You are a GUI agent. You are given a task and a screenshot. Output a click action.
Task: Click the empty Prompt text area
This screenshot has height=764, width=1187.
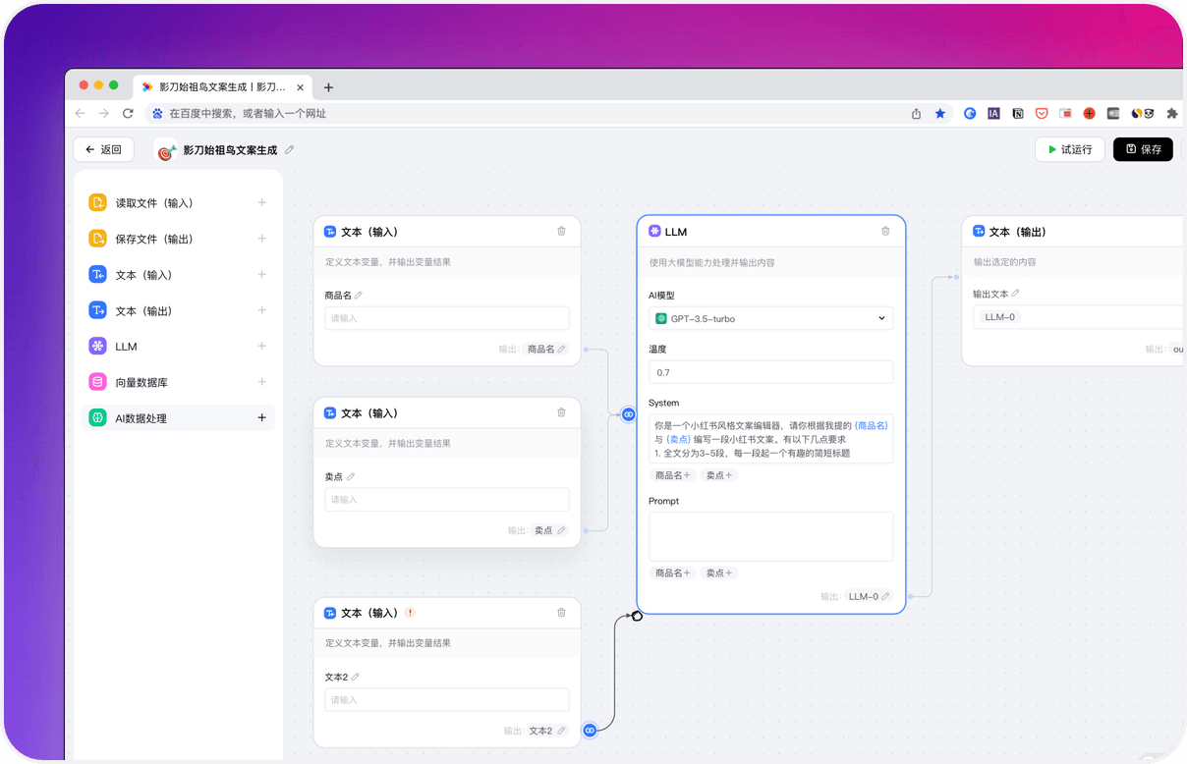770,536
